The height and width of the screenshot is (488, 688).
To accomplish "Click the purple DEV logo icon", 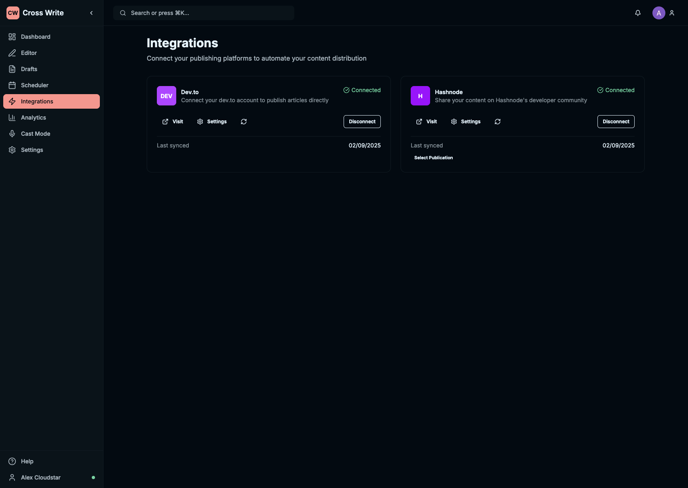I will click(167, 96).
